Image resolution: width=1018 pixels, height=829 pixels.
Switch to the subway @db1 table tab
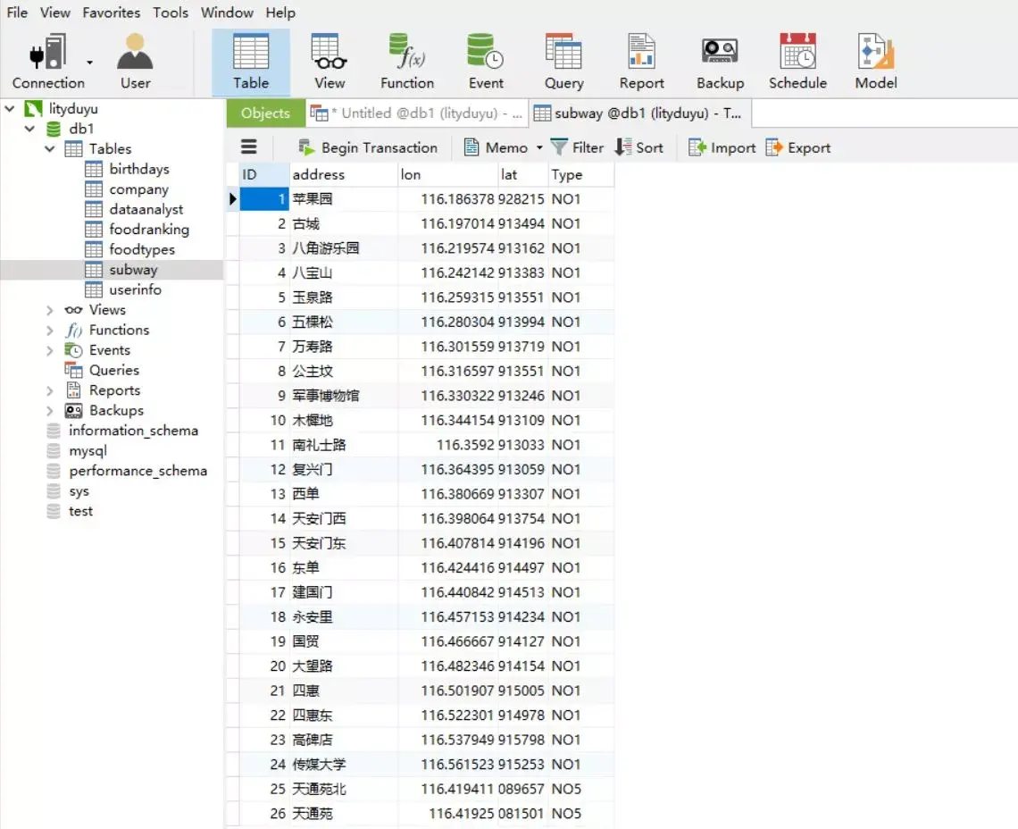(638, 113)
